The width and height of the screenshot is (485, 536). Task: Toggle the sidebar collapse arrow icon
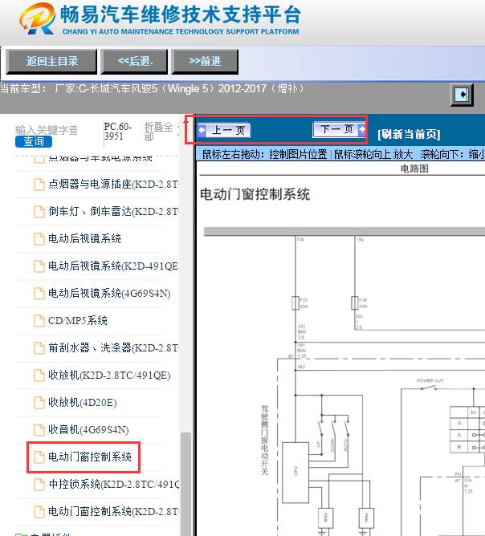(x=462, y=95)
